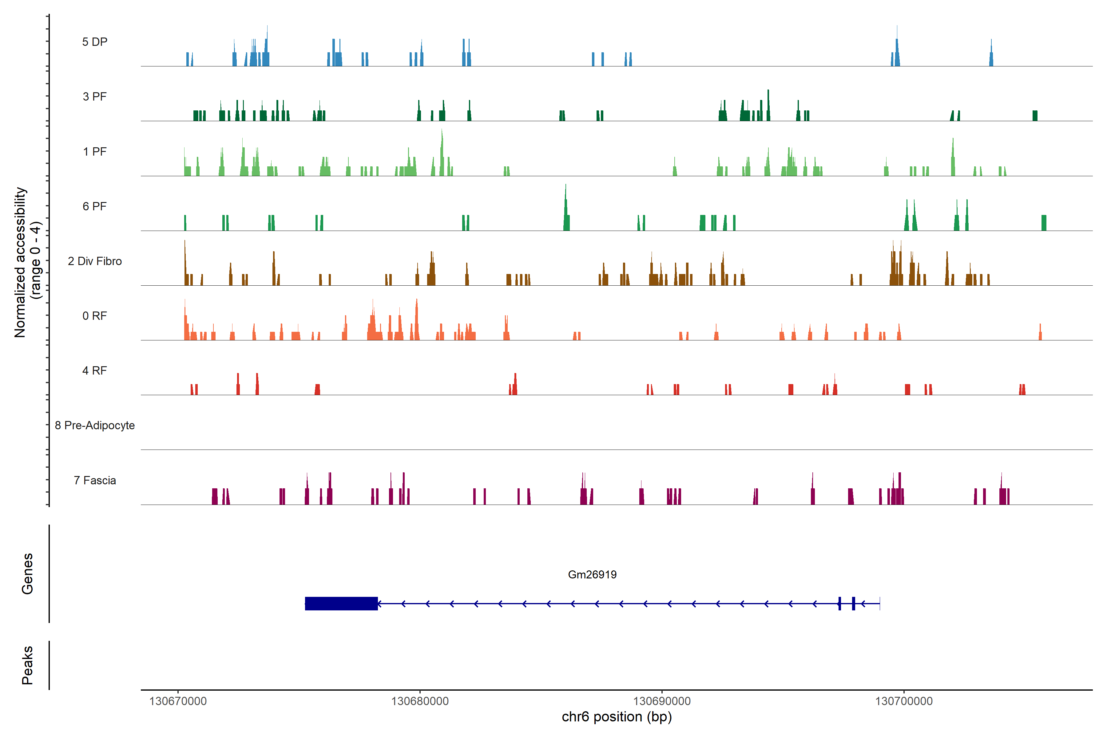
Task: Click the 130680000 x-axis tick label
Action: (x=420, y=701)
